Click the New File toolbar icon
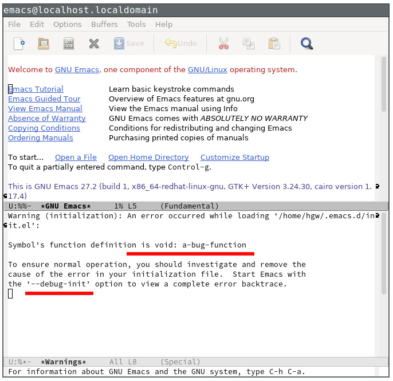The image size is (393, 381). (x=19, y=44)
